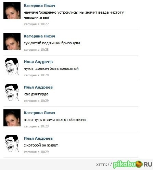Click Катерина Лисич name above 10:27 message
This screenshot has width=153, height=170.
pyautogui.click(x=39, y=5)
